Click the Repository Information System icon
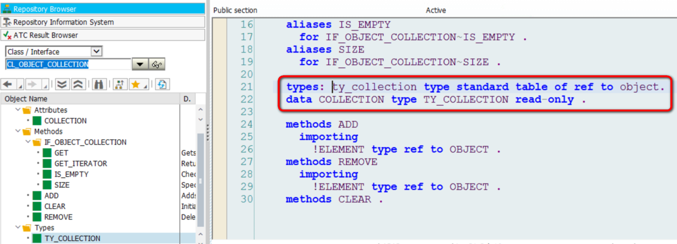Image resolution: width=677 pixels, height=244 pixels. click(7, 22)
